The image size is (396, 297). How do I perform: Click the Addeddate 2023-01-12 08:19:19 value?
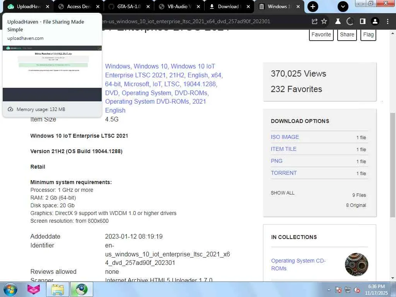click(134, 236)
